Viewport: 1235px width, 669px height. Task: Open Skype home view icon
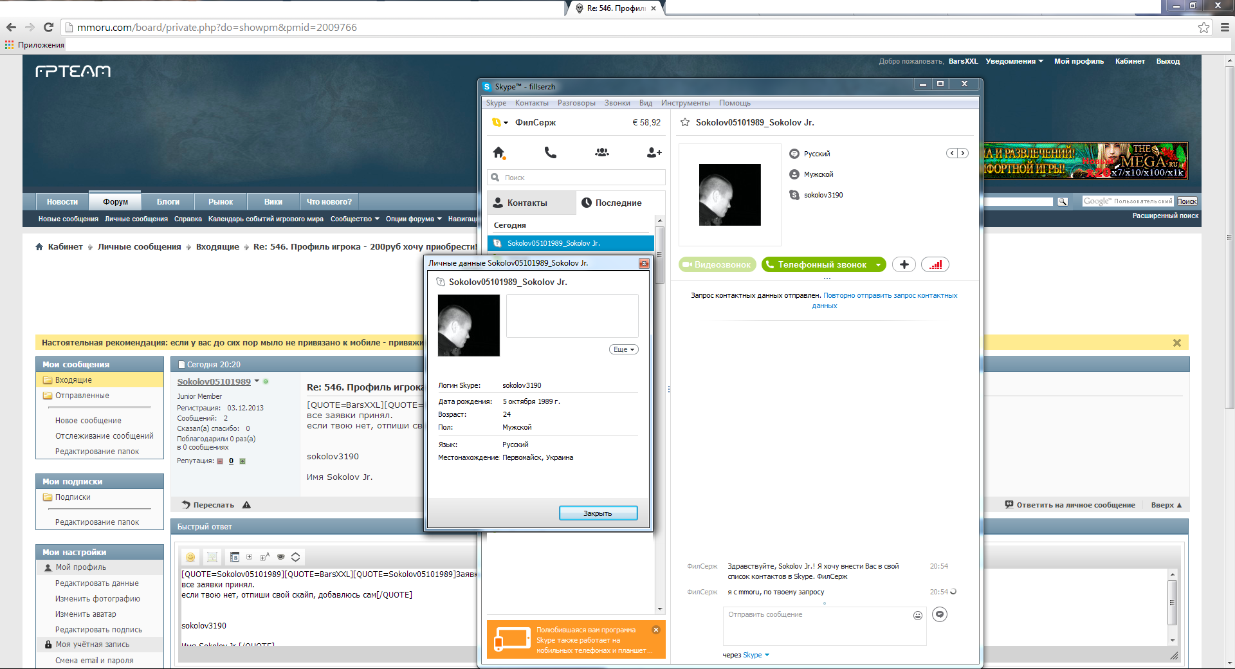click(x=499, y=152)
